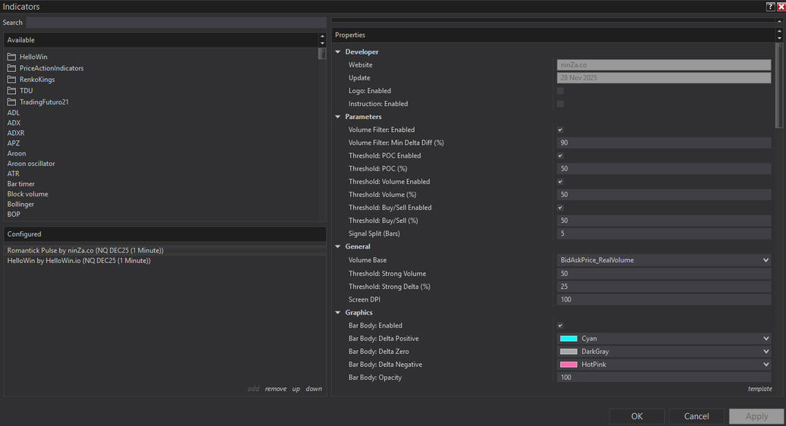The image size is (786, 426).
Task: Click the Search input field
Action: coord(176,23)
